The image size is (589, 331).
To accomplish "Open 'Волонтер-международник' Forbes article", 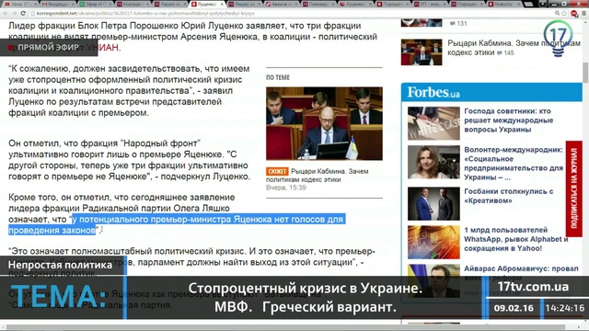I will click(x=514, y=164).
